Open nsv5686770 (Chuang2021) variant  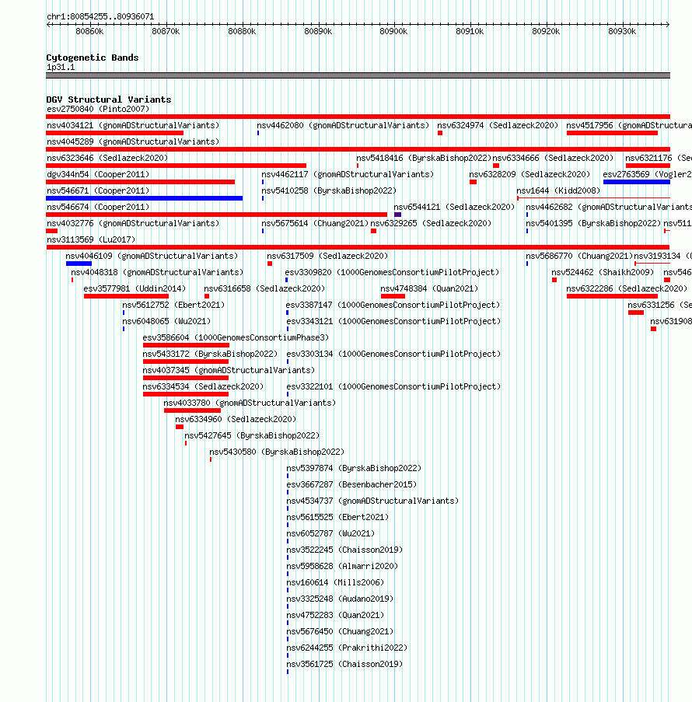[579, 256]
